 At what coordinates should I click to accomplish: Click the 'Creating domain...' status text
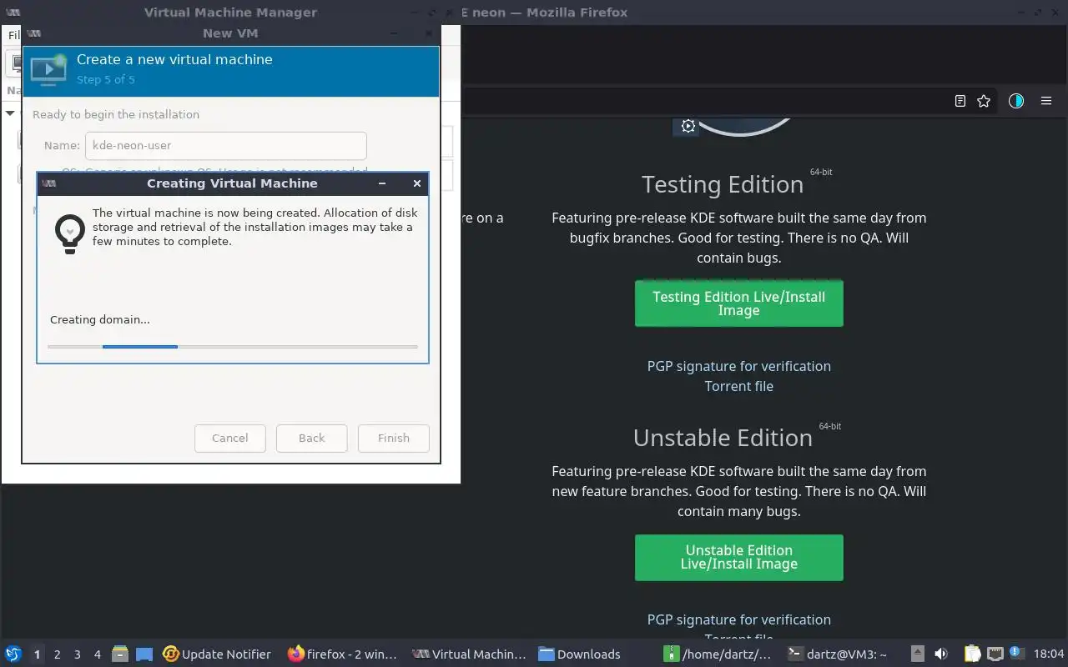pyautogui.click(x=100, y=319)
